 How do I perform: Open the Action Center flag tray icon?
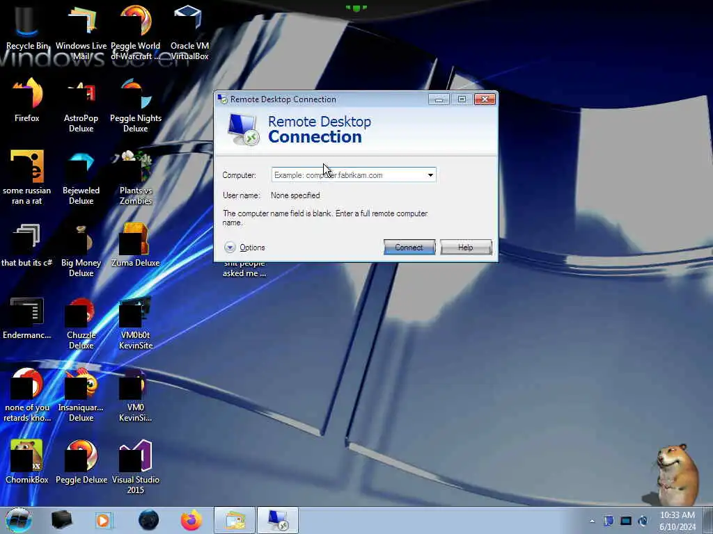click(x=609, y=521)
